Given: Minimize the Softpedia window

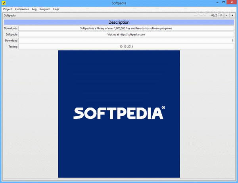Looking at the screenshot, I should pos(217,3).
